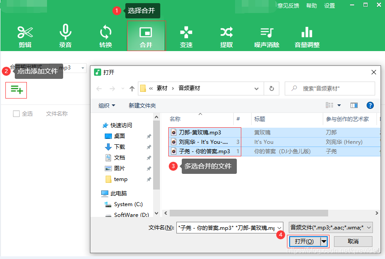The width and height of the screenshot is (385, 259).
Task: Close the 打开 dialog window
Action: [x=374, y=72]
